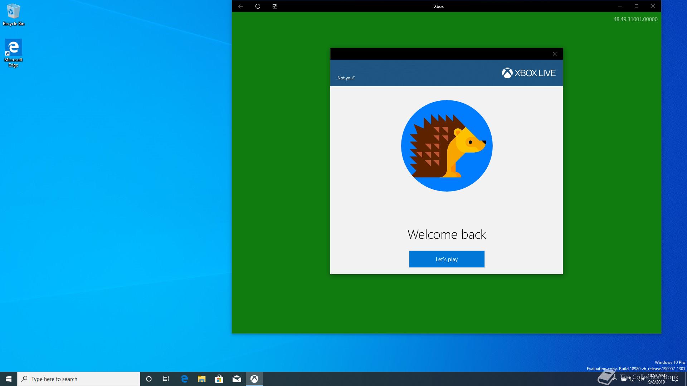Click the Xbox app icon in the taskbar
Image resolution: width=687 pixels, height=386 pixels.
pos(254,379)
